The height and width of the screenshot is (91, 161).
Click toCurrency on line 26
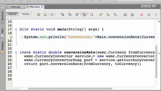click(126, 64)
